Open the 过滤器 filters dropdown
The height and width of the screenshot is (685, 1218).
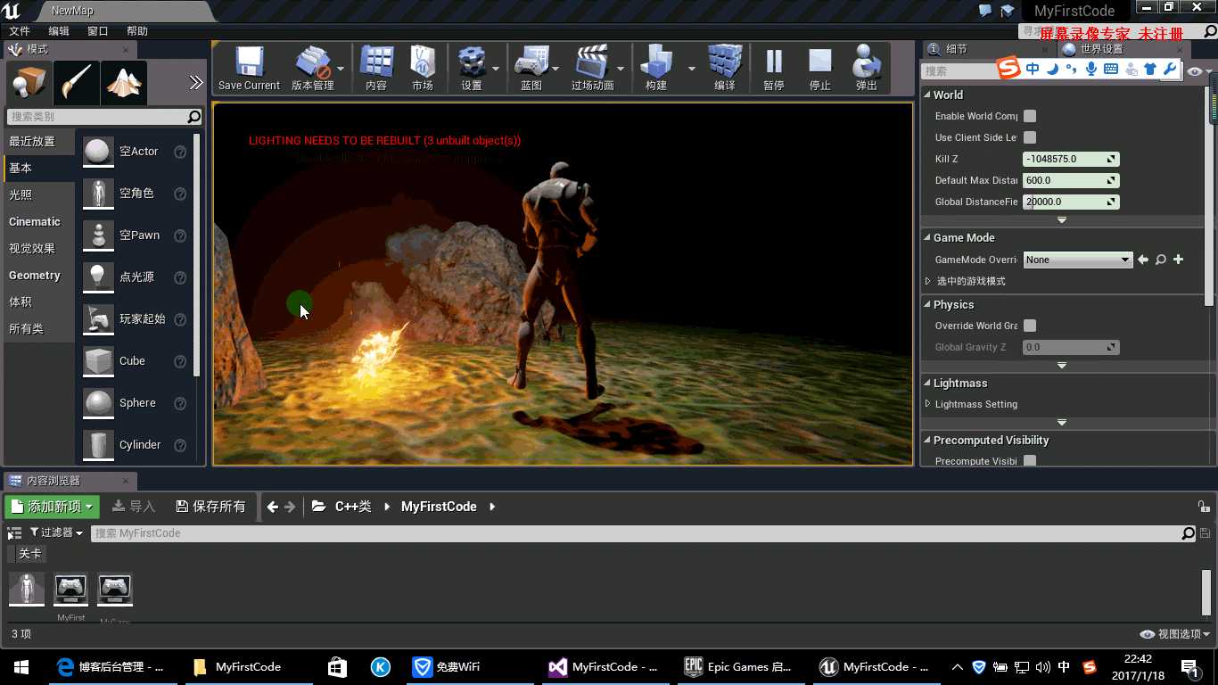pyautogui.click(x=56, y=532)
